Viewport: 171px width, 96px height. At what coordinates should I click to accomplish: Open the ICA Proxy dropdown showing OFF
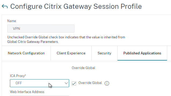pyautogui.click(x=40, y=83)
